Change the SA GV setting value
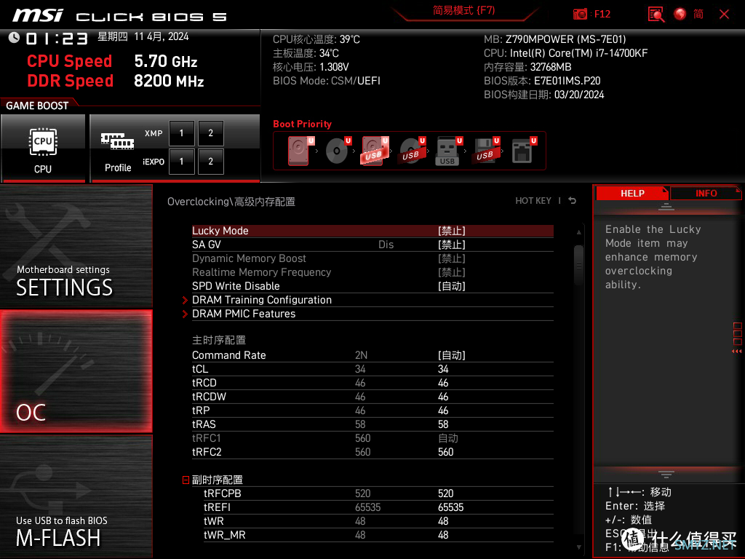The height and width of the screenshot is (559, 745). [x=451, y=245]
